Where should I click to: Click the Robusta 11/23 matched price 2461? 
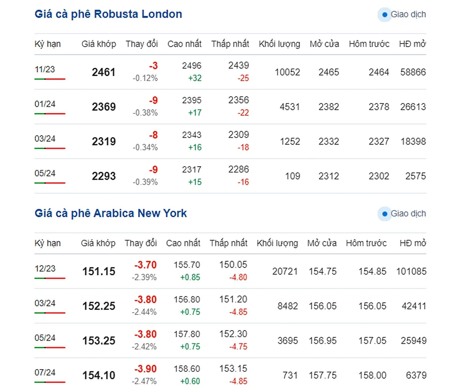pyautogui.click(x=103, y=72)
